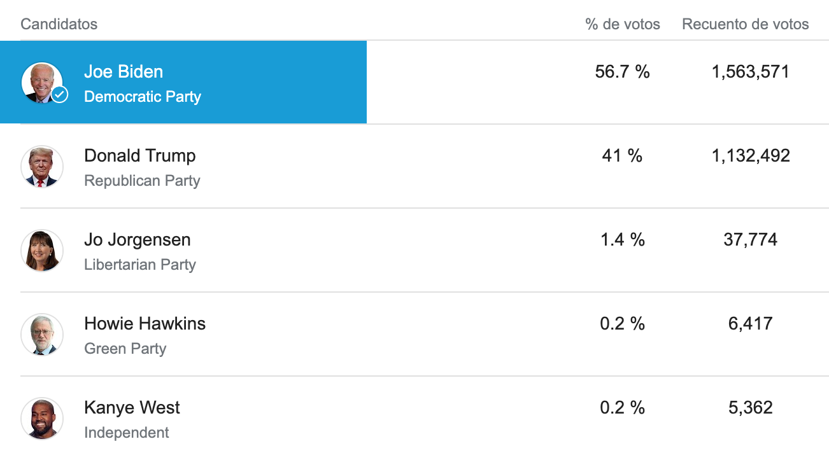The height and width of the screenshot is (467, 829).
Task: Click the Candidatos column header
Action: tap(59, 24)
